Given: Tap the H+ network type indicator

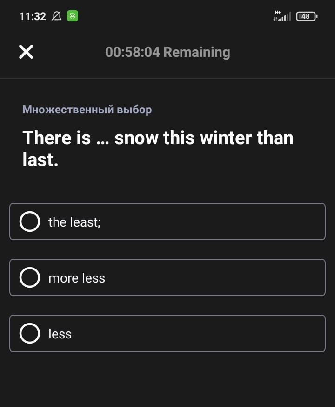Looking at the screenshot, I should pyautogui.click(x=278, y=13).
